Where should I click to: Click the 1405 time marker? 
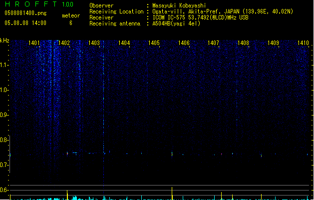click(x=154, y=43)
